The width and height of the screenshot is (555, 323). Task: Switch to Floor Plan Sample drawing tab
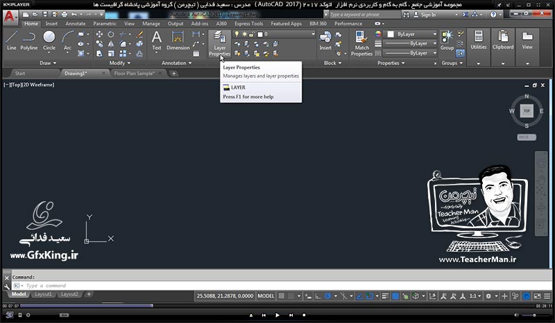pos(135,73)
